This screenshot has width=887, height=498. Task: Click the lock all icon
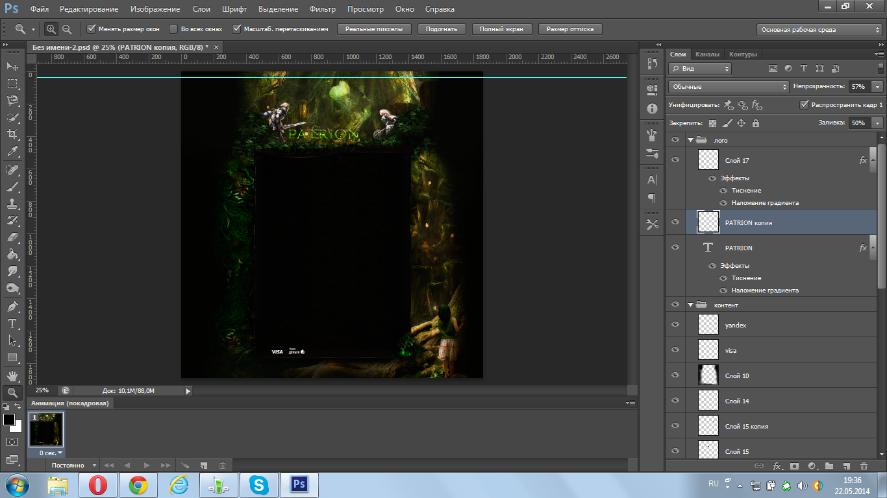755,123
